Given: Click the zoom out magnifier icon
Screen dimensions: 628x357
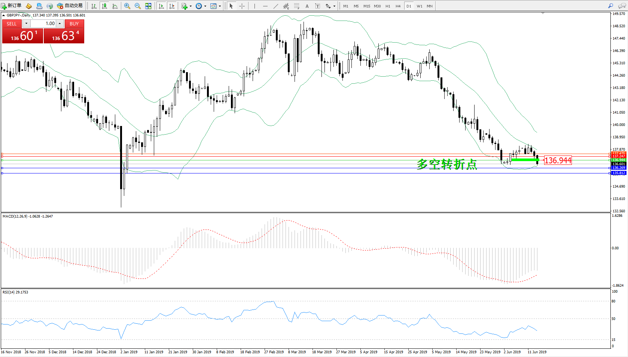Looking at the screenshot, I should click(137, 6).
